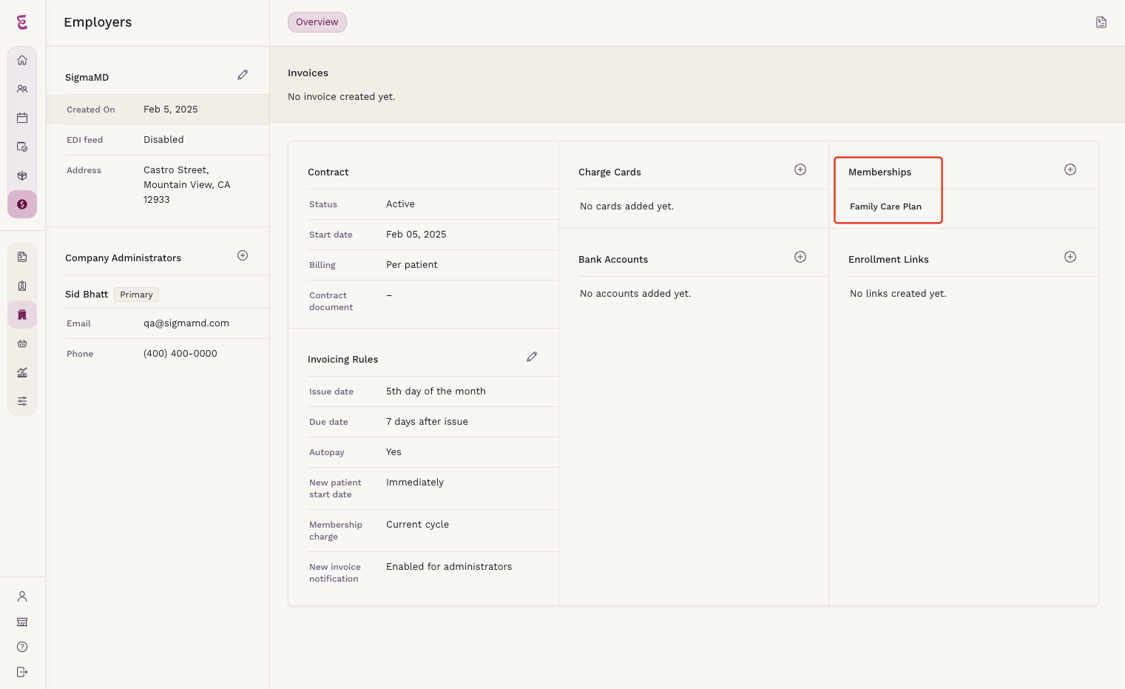Click the Contract section heading
Image resolution: width=1125 pixels, height=689 pixels.
pyautogui.click(x=328, y=172)
